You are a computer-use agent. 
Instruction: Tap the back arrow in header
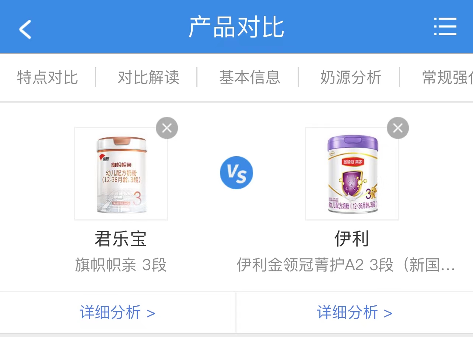click(x=25, y=29)
